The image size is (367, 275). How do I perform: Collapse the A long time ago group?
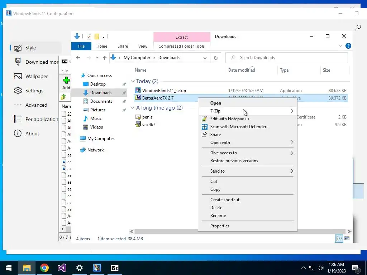(133, 107)
